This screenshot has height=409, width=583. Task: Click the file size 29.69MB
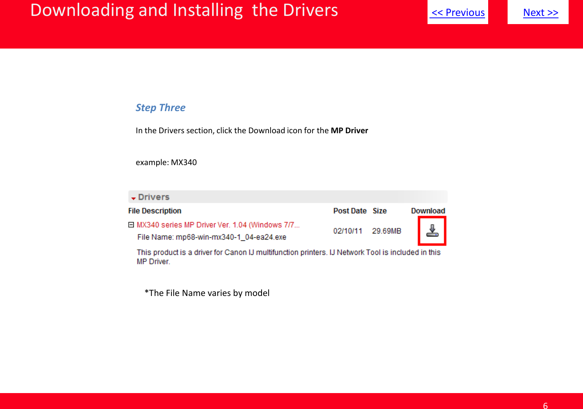click(386, 231)
